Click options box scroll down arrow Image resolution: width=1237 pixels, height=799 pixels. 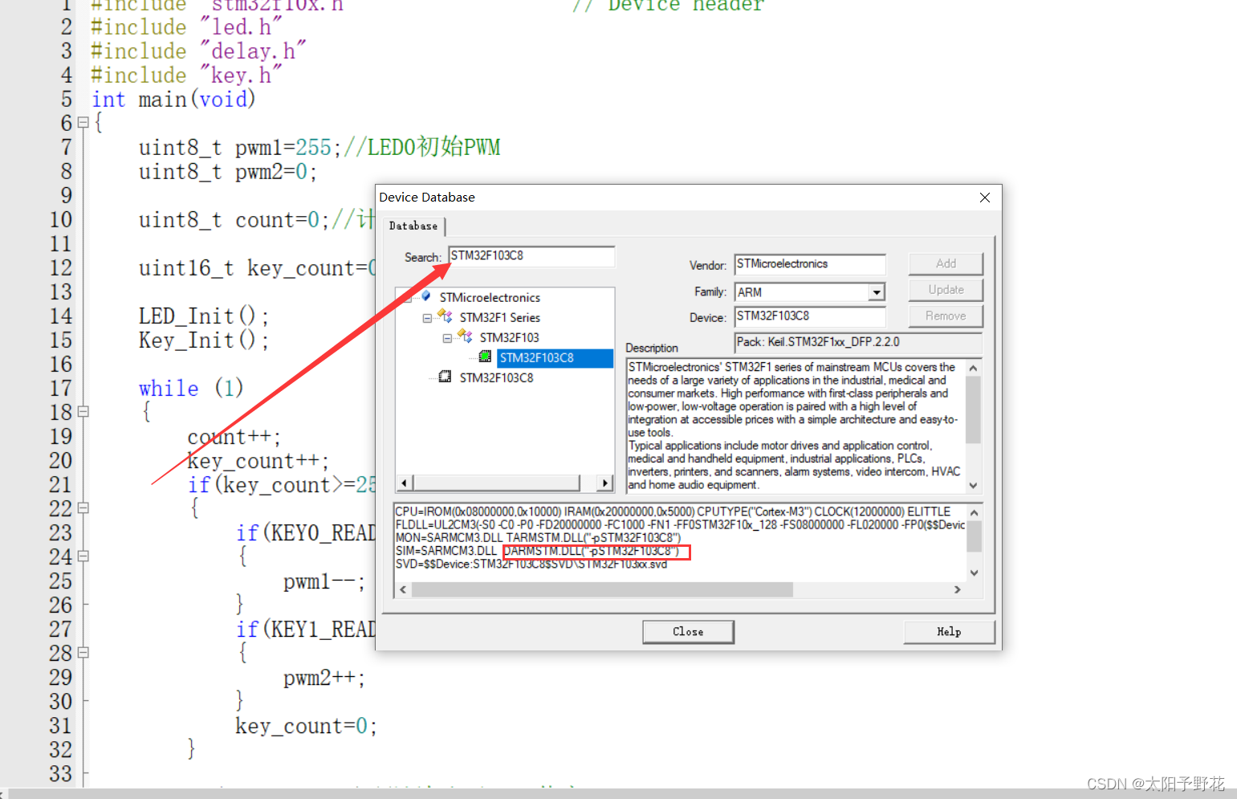pyautogui.click(x=974, y=573)
